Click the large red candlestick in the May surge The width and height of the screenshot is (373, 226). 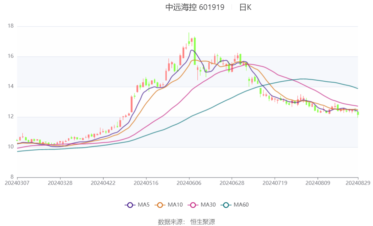click(132, 104)
